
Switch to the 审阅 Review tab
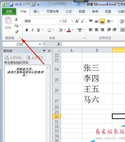point(95,12)
